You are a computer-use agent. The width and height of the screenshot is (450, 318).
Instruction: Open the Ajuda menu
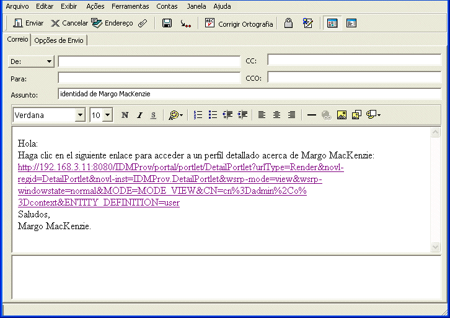point(222,6)
